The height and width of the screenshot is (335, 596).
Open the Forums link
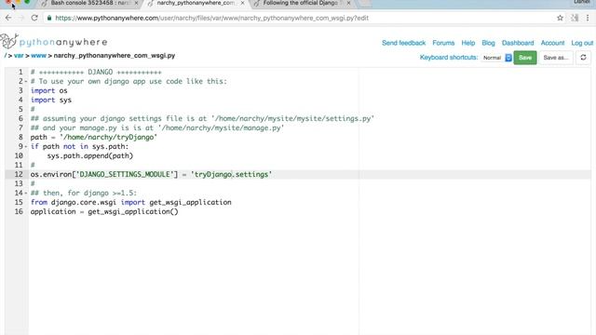click(443, 43)
